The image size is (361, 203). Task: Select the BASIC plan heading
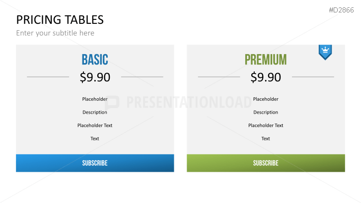(x=95, y=60)
